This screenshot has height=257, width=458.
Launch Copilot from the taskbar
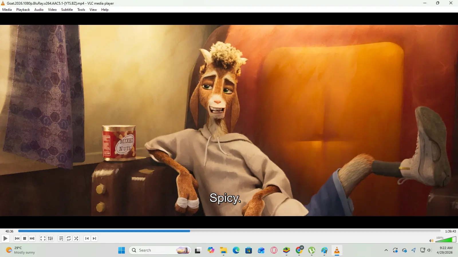pyautogui.click(x=211, y=250)
